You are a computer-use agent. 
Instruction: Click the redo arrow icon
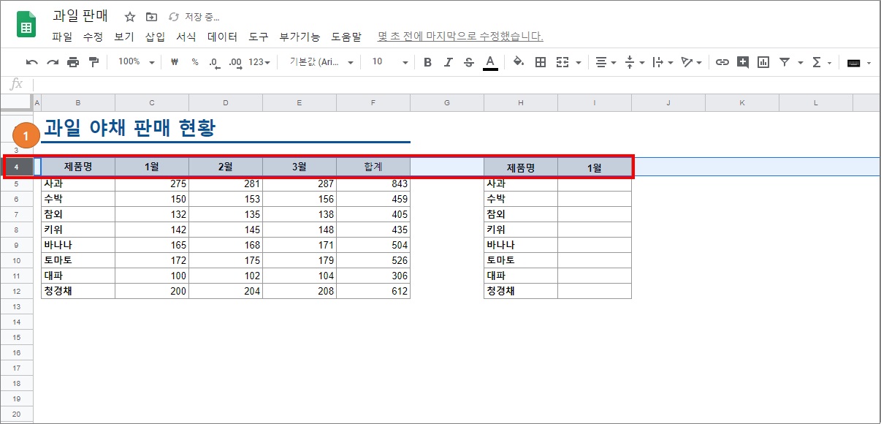[x=53, y=63]
